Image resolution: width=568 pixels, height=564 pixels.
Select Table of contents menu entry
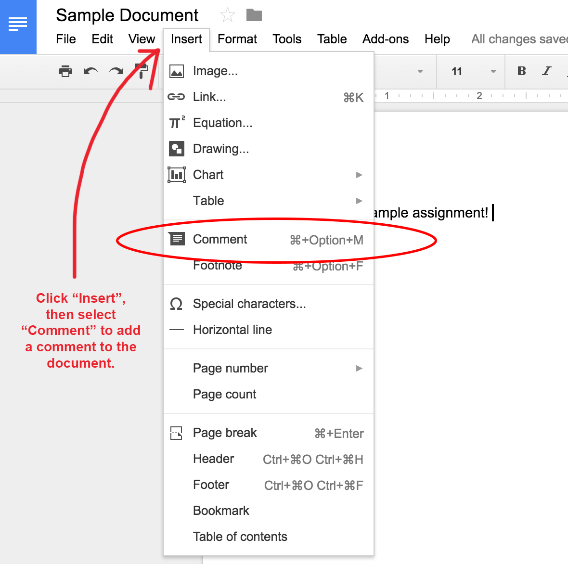click(240, 536)
